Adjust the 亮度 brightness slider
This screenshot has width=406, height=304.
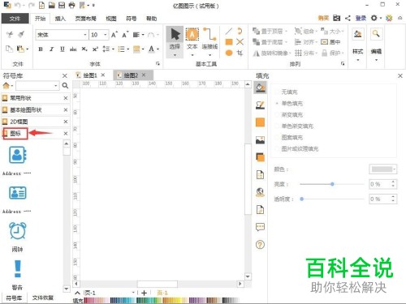click(x=332, y=184)
